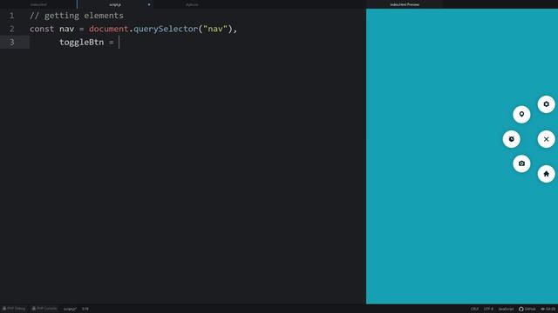Open PHP Console in status bar
558x313 pixels.
(44, 309)
